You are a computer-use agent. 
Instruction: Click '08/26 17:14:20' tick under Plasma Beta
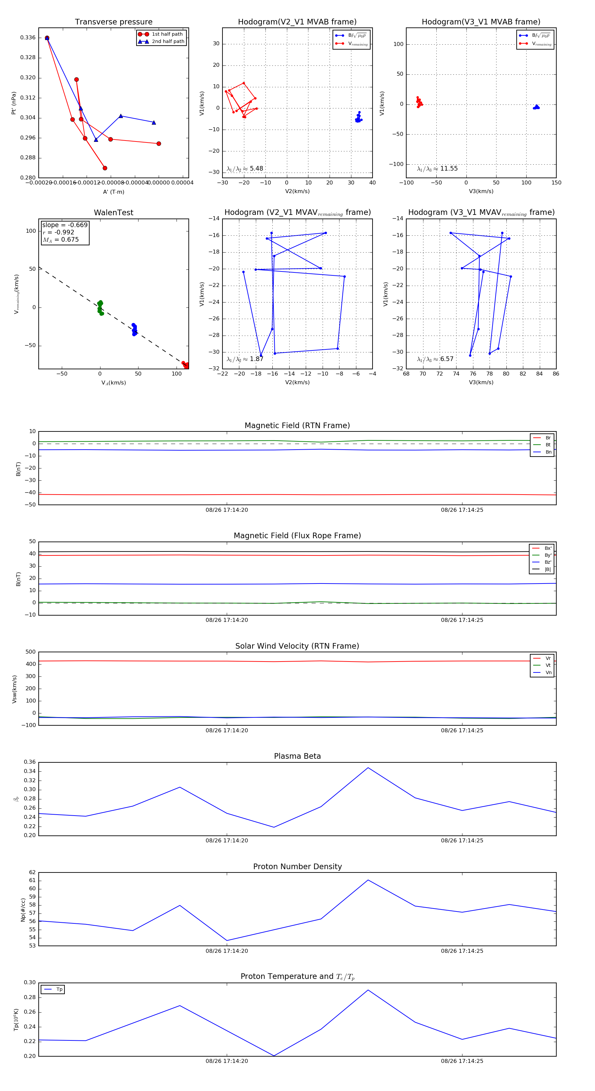(x=226, y=841)
